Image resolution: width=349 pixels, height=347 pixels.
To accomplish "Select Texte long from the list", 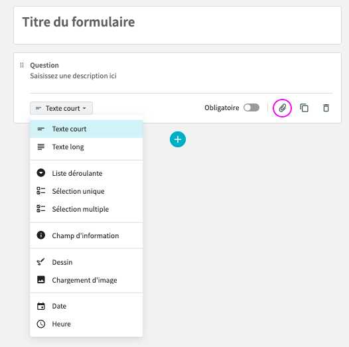I will tap(86, 147).
